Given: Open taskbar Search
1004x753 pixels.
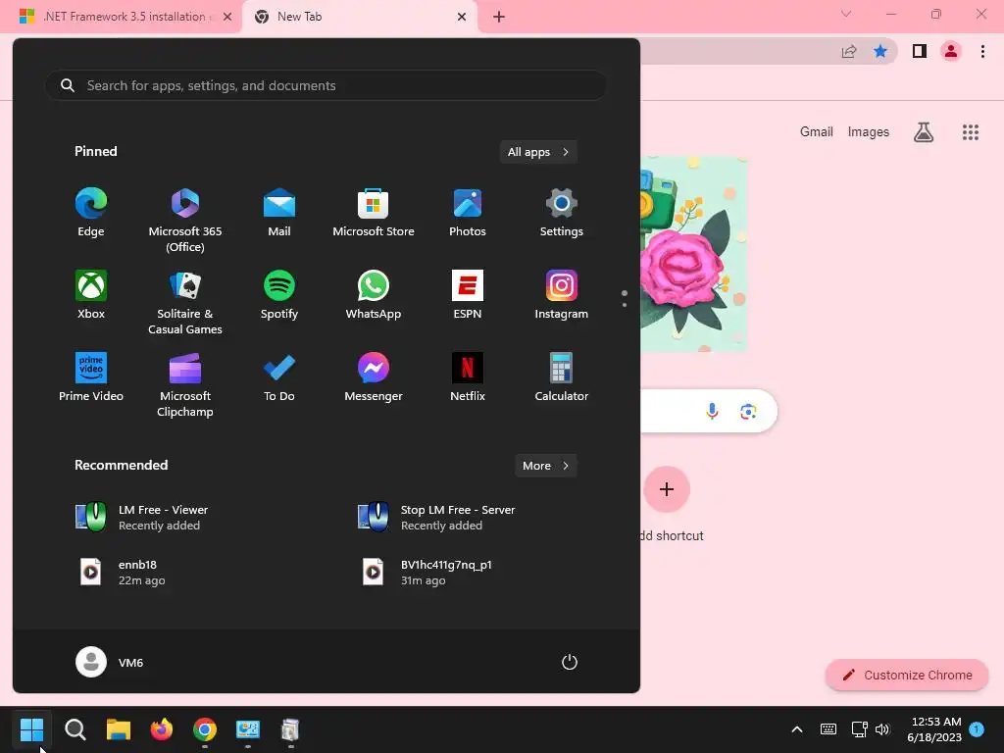Looking at the screenshot, I should 75,729.
